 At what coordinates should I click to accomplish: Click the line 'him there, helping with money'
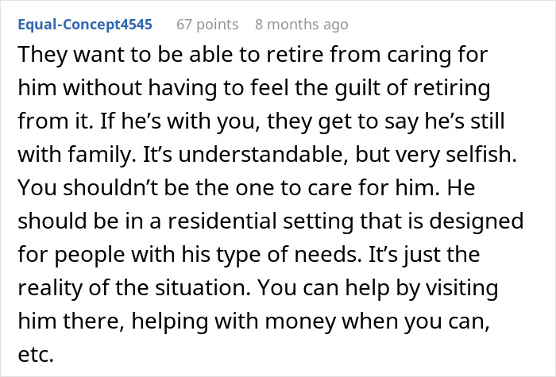[x=254, y=321]
